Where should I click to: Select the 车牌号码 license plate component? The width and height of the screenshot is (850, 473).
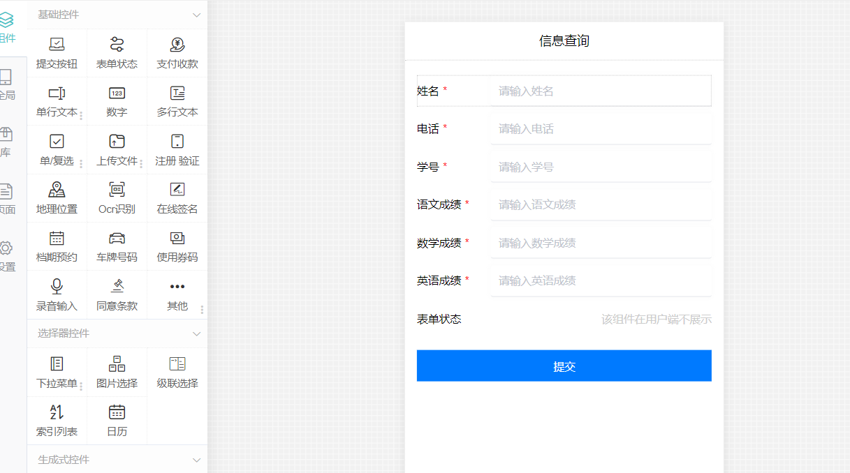pos(117,246)
